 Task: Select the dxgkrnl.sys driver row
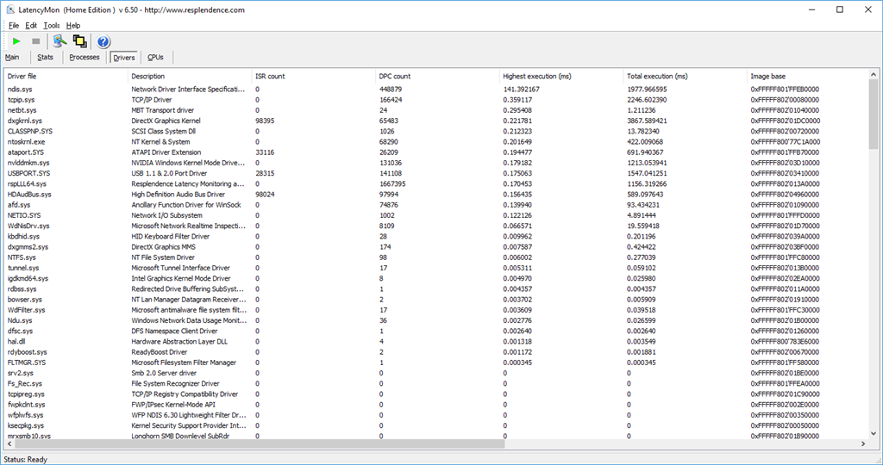[x=436, y=121]
